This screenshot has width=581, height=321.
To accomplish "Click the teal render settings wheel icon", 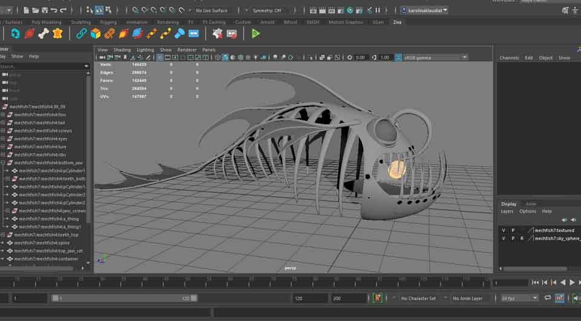I will 350,10.
